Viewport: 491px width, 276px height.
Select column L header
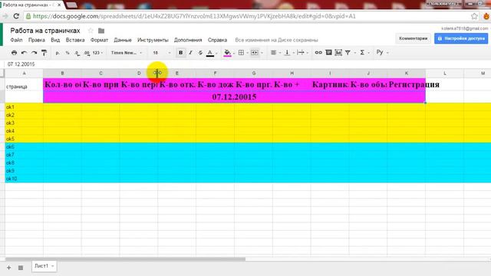point(445,74)
